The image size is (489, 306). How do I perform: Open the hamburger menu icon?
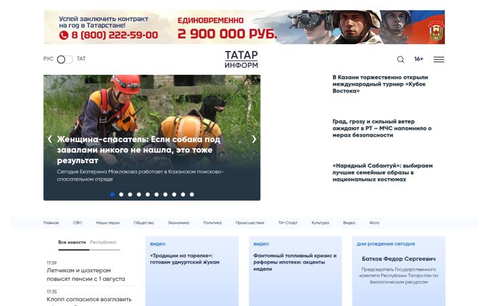point(439,59)
